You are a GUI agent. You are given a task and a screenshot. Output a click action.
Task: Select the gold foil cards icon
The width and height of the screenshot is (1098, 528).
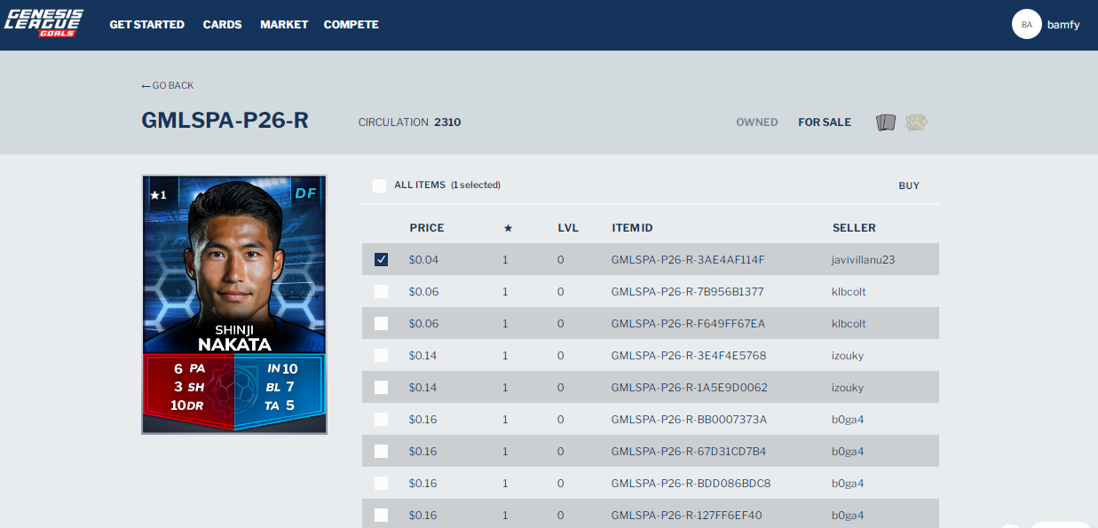pyautogui.click(x=916, y=122)
